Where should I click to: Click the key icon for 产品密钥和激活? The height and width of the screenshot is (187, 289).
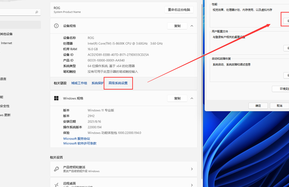tap(57, 169)
